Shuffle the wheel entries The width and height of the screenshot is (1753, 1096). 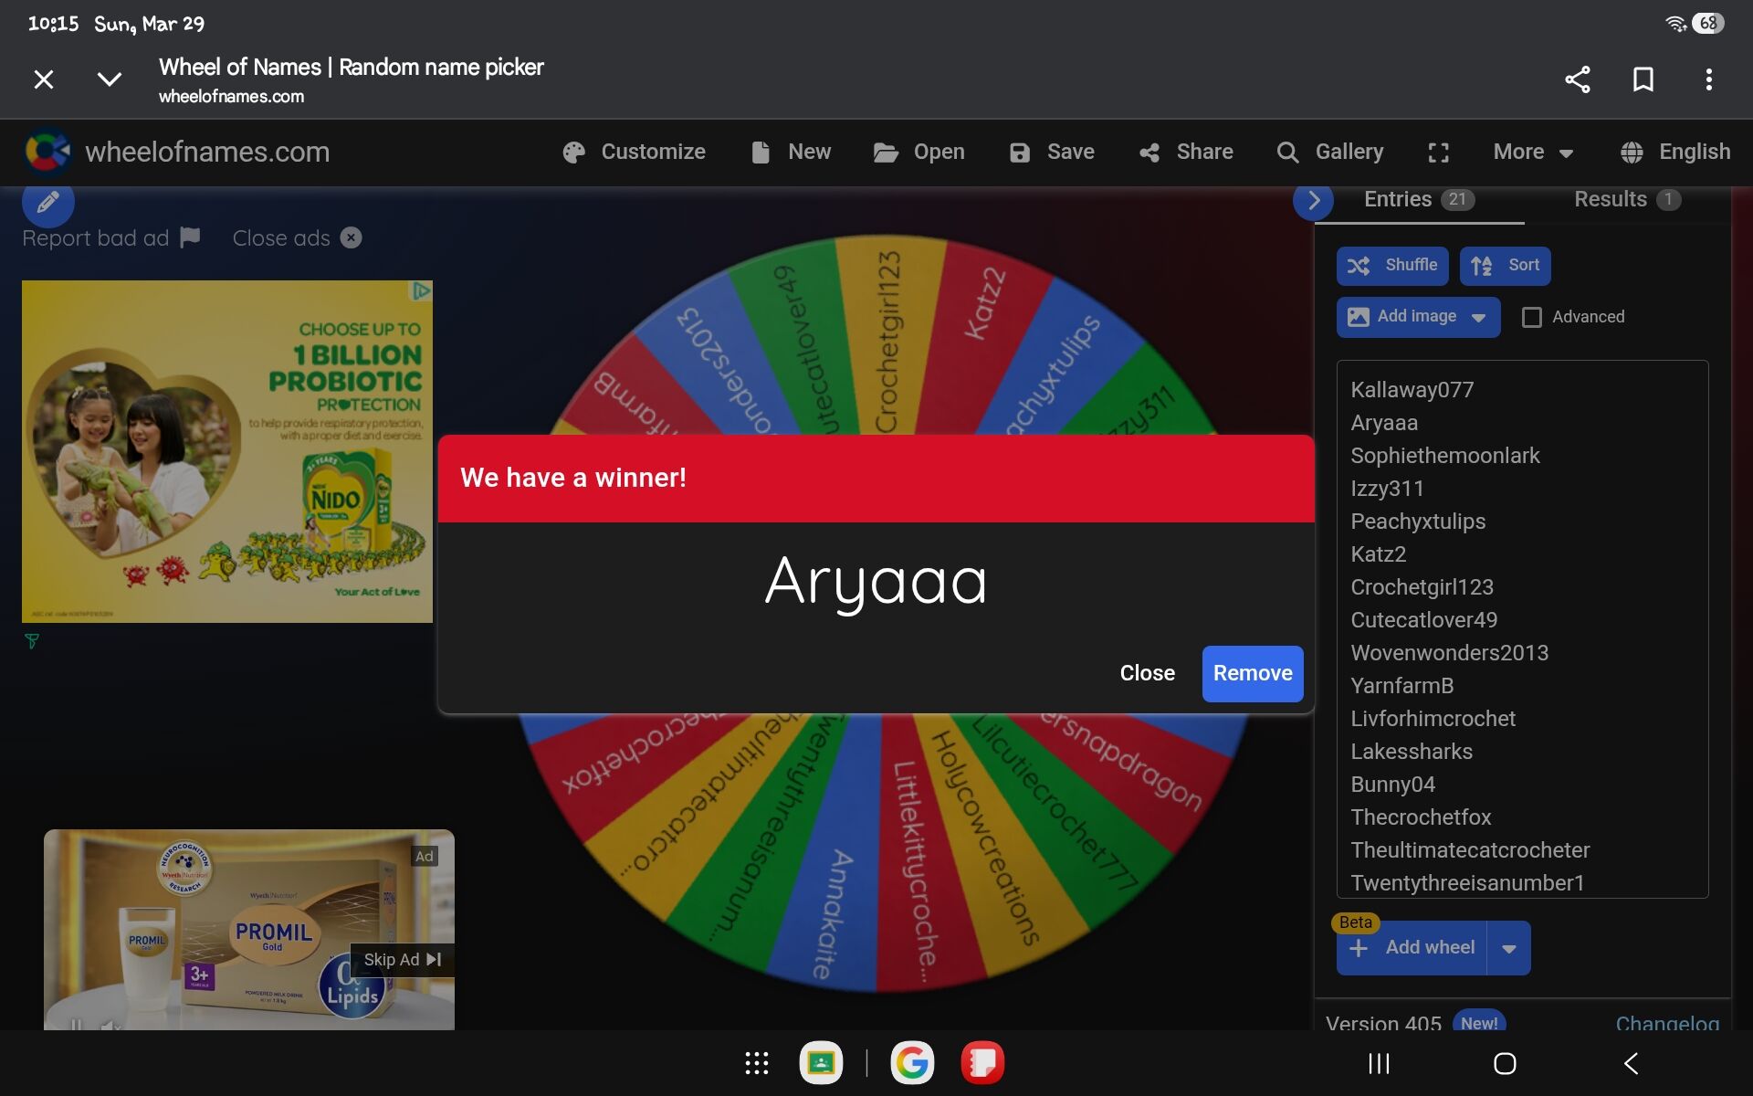click(1391, 266)
